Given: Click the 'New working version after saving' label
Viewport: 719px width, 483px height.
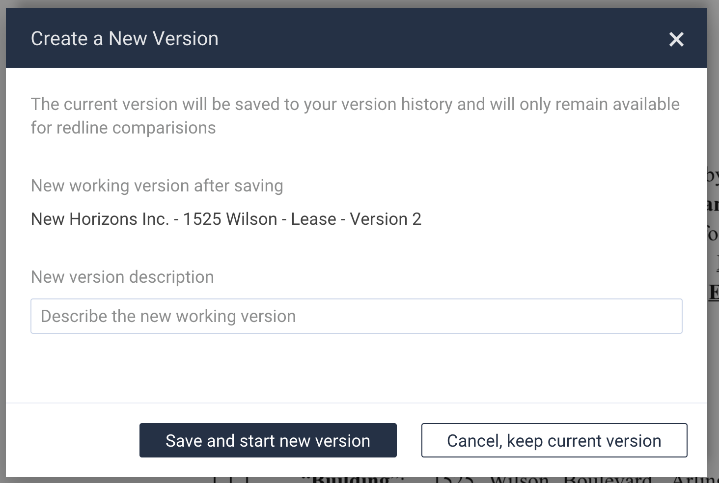Looking at the screenshot, I should point(157,186).
